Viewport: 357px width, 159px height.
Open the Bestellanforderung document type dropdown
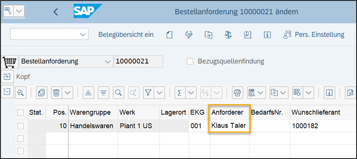coord(108,61)
